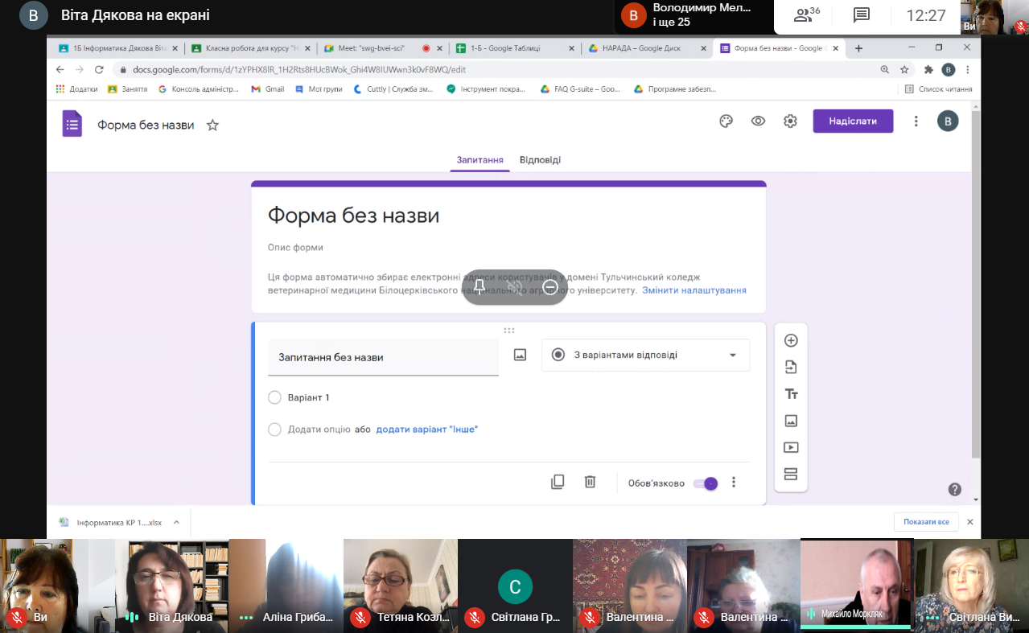1029x633 pixels.
Task: Open the Змінити налаштування link
Action: pyautogui.click(x=694, y=290)
